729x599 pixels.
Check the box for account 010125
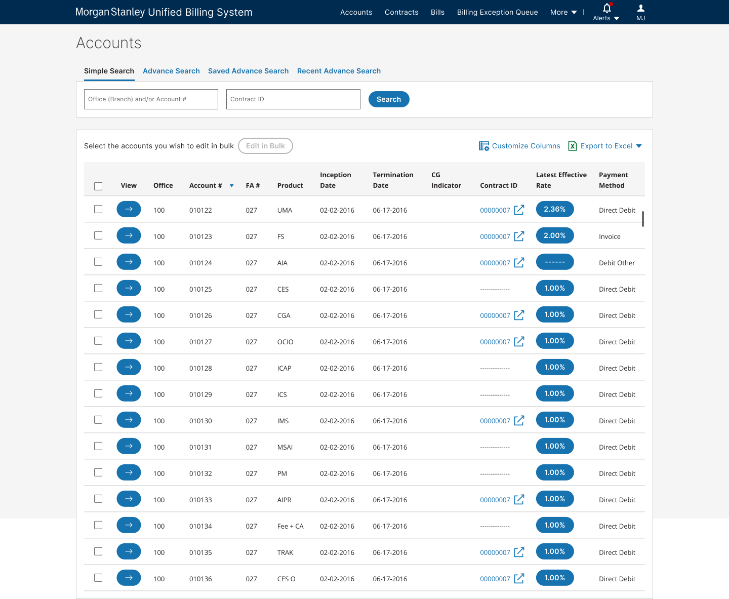pyautogui.click(x=98, y=288)
